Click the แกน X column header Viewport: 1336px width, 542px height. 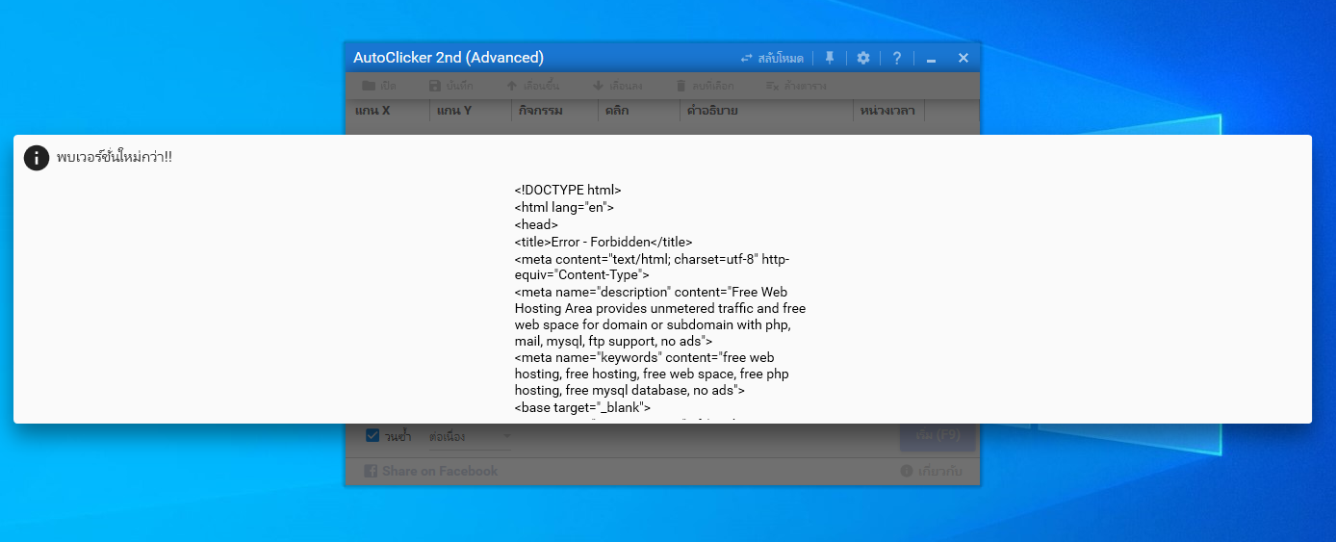(388, 111)
